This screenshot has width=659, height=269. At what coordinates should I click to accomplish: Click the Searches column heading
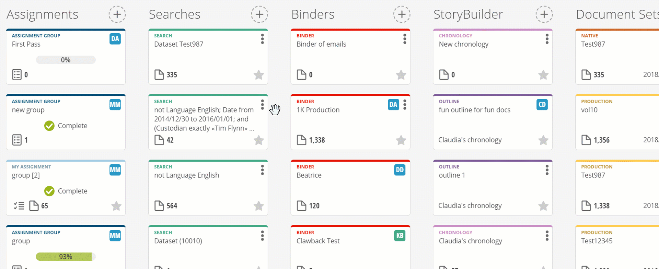[x=175, y=14]
